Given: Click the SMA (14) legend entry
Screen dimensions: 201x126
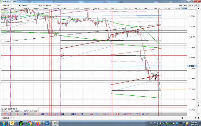Looking at the screenshot, I should click(x=9, y=16).
